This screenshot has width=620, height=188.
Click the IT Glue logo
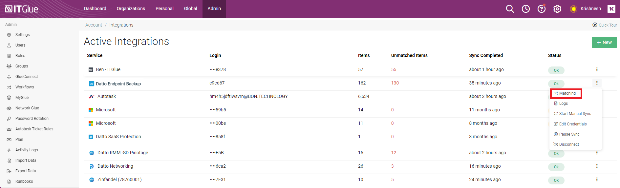tap(22, 9)
